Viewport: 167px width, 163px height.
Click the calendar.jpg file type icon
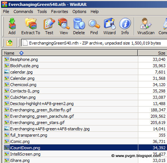click(7, 72)
